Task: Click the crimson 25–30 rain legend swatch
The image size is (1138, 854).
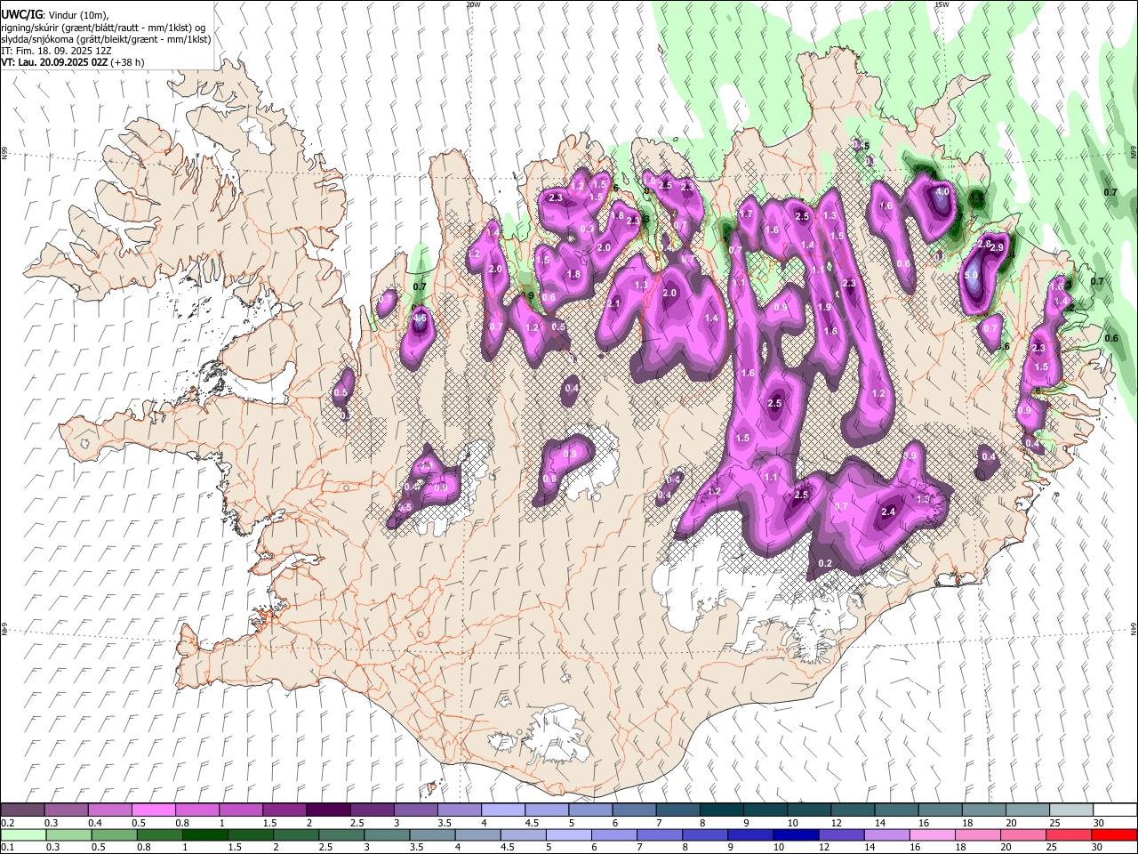Action: pyautogui.click(x=1069, y=834)
